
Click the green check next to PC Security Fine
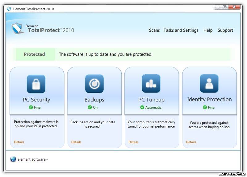[x=31, y=107]
